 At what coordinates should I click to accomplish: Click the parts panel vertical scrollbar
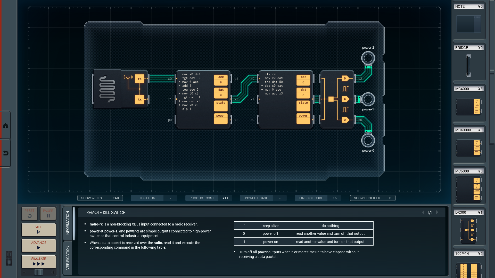click(x=492, y=72)
